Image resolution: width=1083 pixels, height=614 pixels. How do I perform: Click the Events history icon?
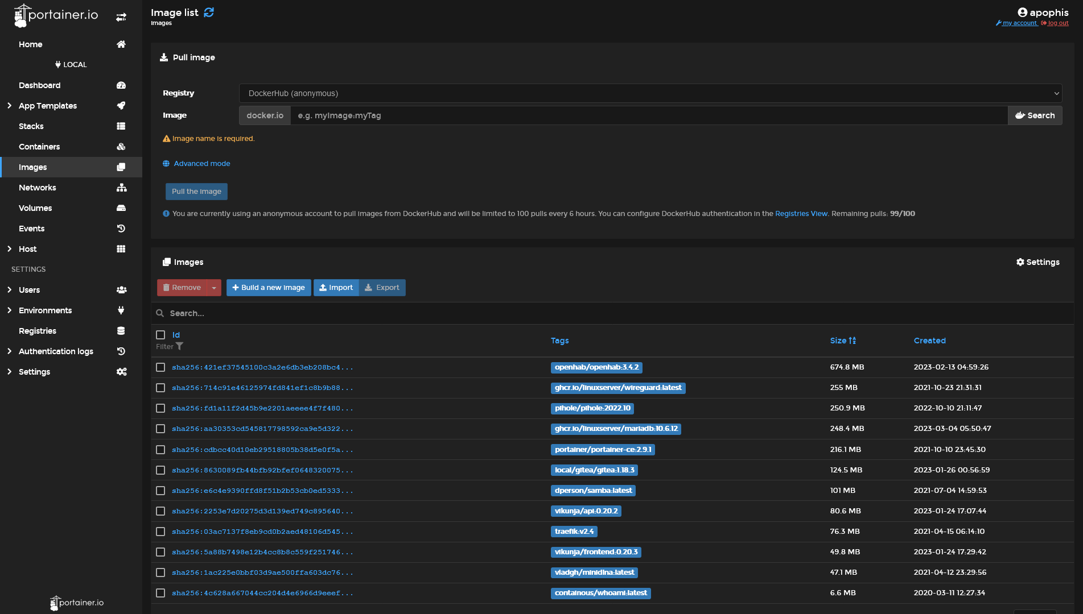tap(121, 229)
